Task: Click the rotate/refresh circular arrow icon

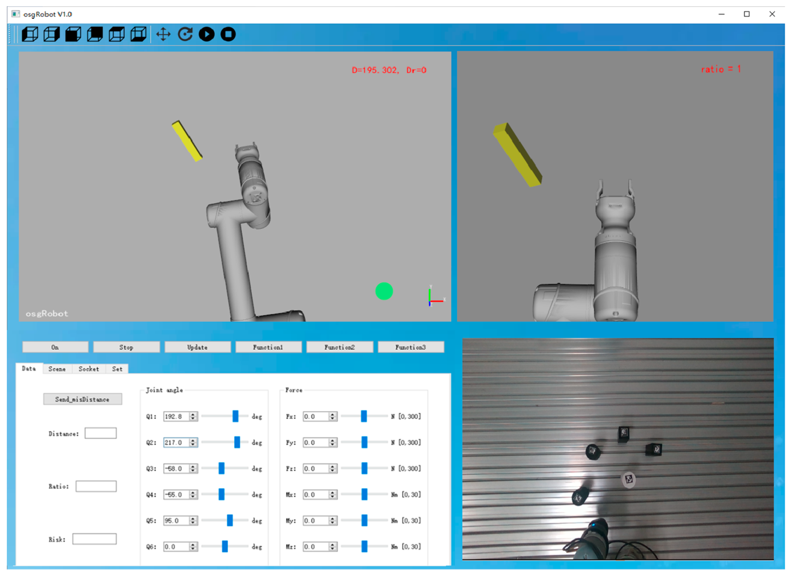Action: (185, 34)
